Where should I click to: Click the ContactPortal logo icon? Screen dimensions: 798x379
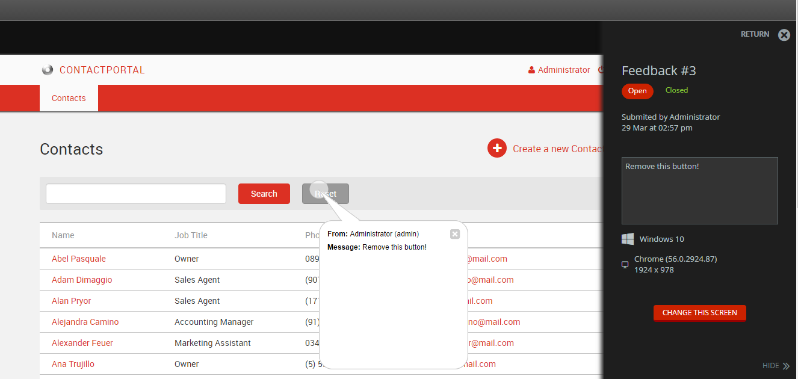click(x=47, y=69)
